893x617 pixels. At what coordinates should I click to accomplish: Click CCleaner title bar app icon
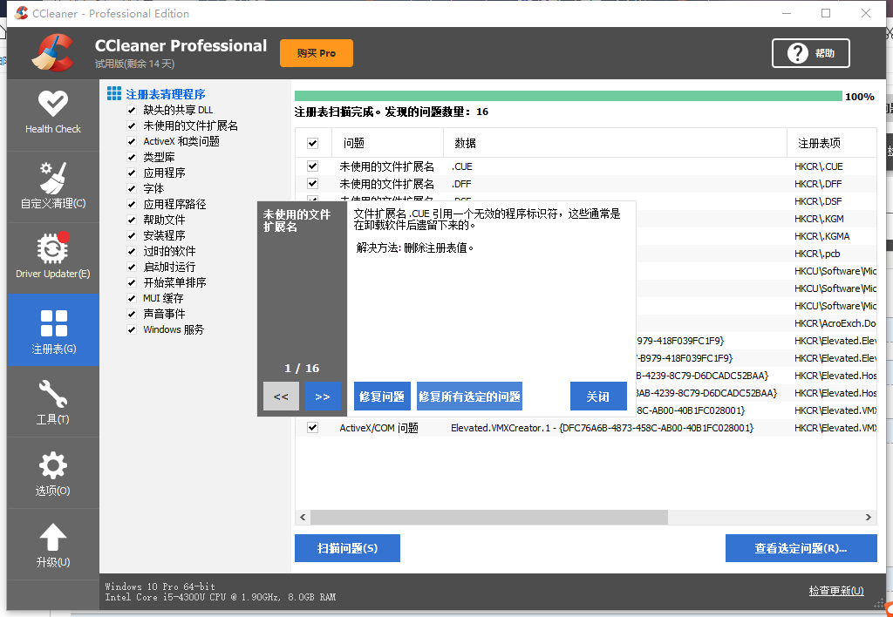pyautogui.click(x=21, y=13)
